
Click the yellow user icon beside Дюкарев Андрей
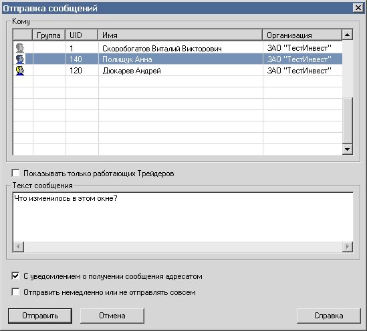pyautogui.click(x=20, y=71)
